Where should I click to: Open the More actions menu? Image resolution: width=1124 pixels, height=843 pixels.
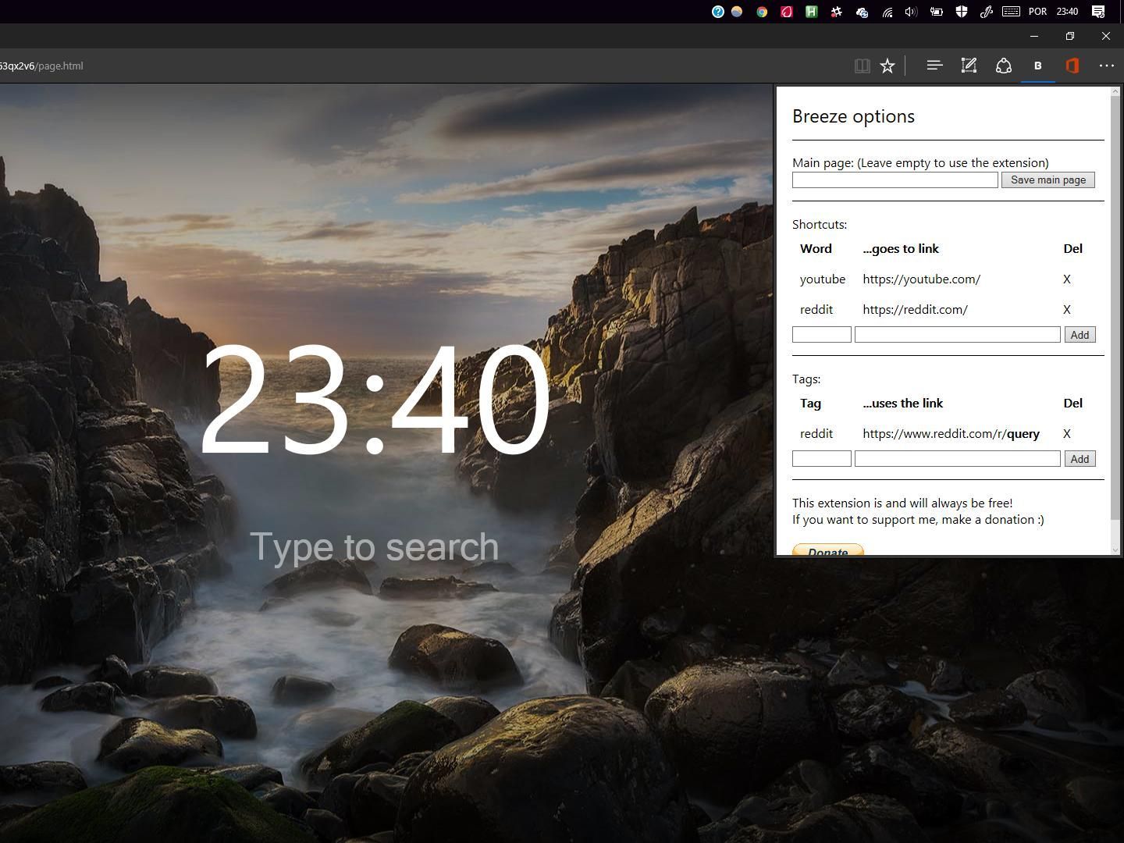click(x=1107, y=66)
